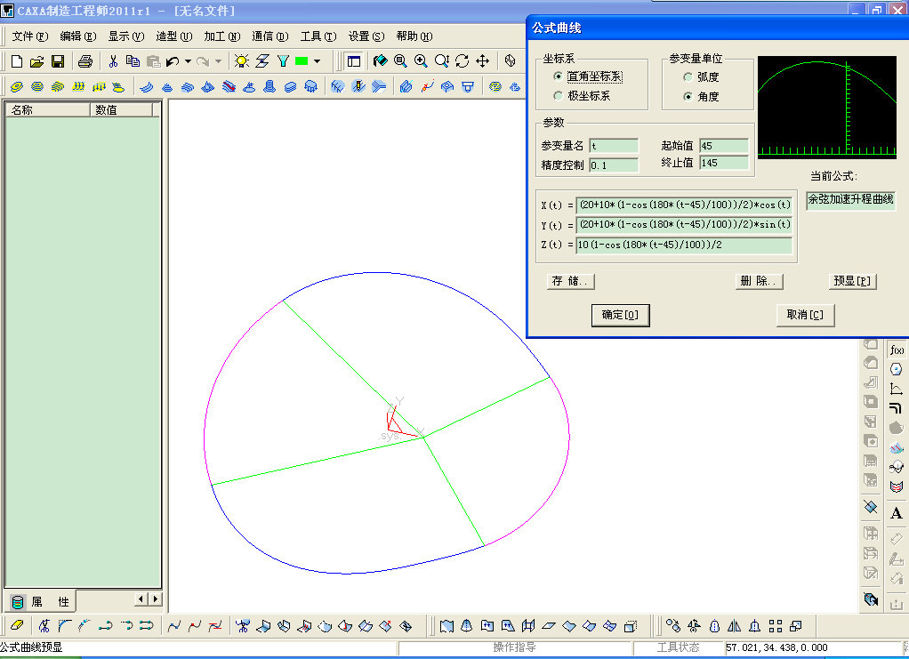
Task: Select 极坐标系 radio button
Action: pos(558,96)
